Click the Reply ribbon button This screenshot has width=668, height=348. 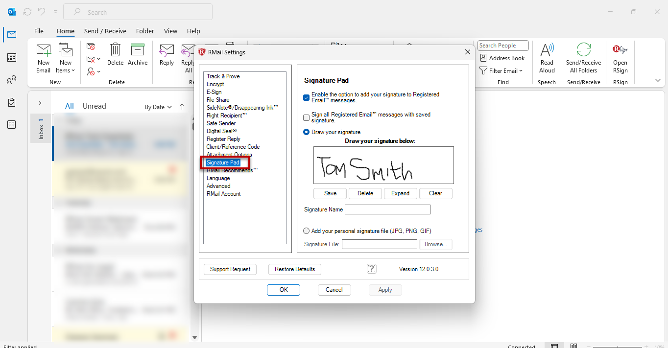click(167, 54)
